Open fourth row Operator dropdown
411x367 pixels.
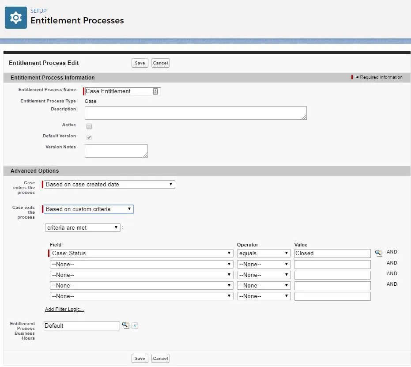tap(264, 285)
